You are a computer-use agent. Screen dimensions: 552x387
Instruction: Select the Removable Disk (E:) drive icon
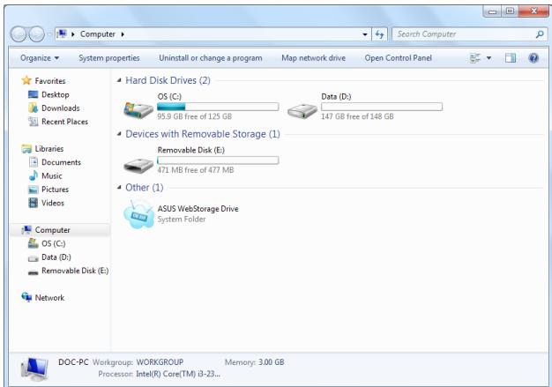(x=138, y=165)
